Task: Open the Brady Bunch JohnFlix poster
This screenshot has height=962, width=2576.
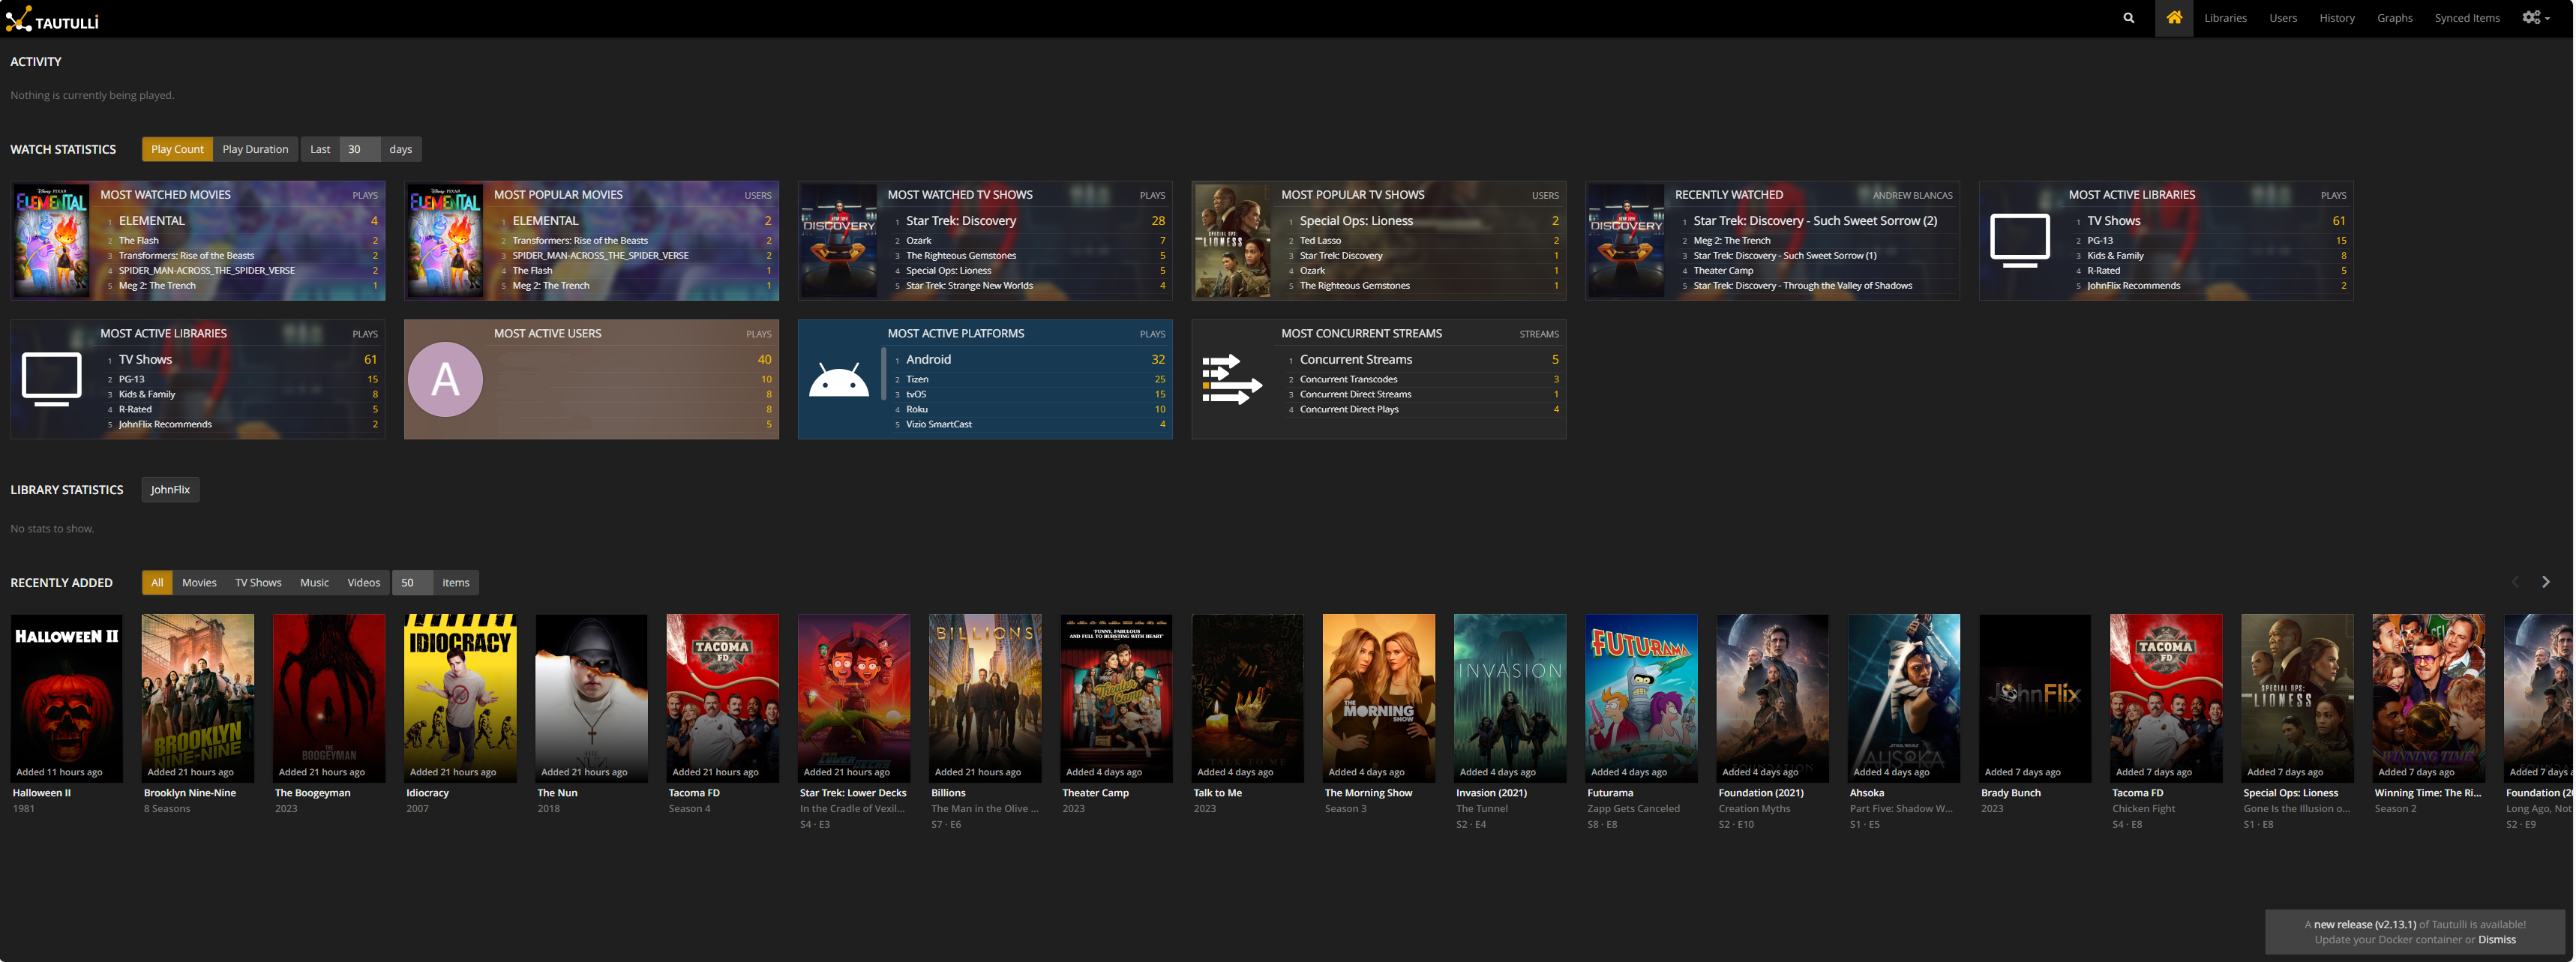Action: click(2035, 698)
